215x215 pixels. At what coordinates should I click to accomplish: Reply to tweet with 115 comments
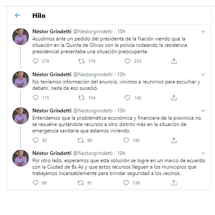(x=35, y=97)
